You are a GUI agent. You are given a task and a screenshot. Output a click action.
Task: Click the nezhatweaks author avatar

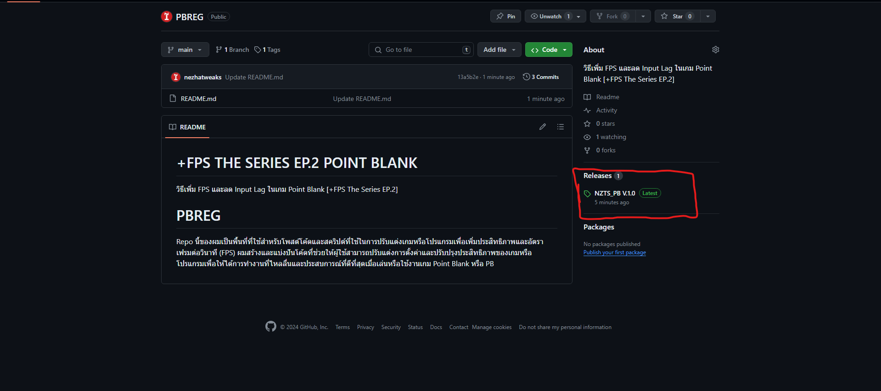tap(176, 77)
